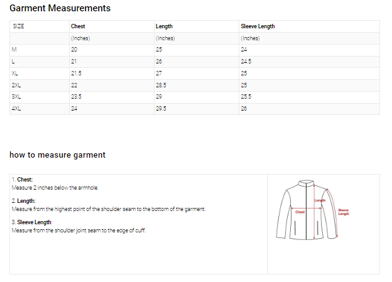Click the L size row label
The width and height of the screenshot is (392, 282).
pyautogui.click(x=13, y=62)
